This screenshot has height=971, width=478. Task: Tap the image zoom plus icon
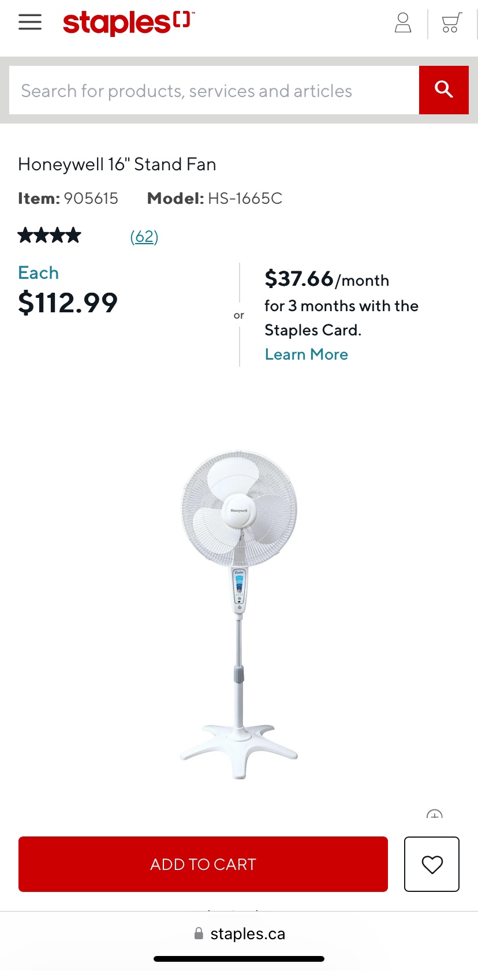[x=434, y=815]
